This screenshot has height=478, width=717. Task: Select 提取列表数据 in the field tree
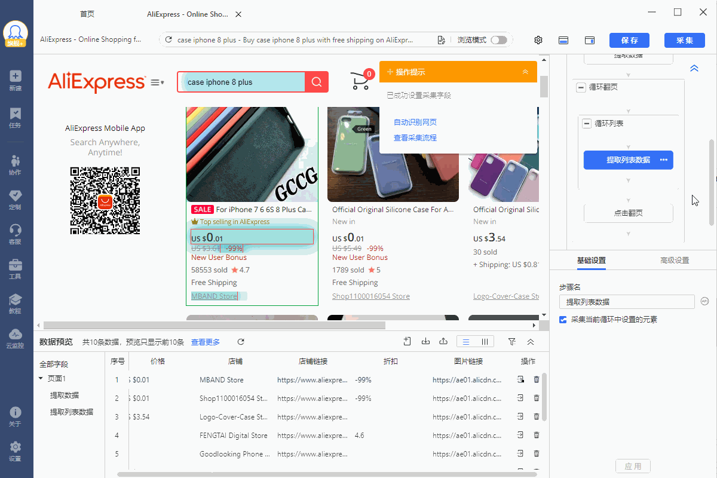[x=72, y=412]
